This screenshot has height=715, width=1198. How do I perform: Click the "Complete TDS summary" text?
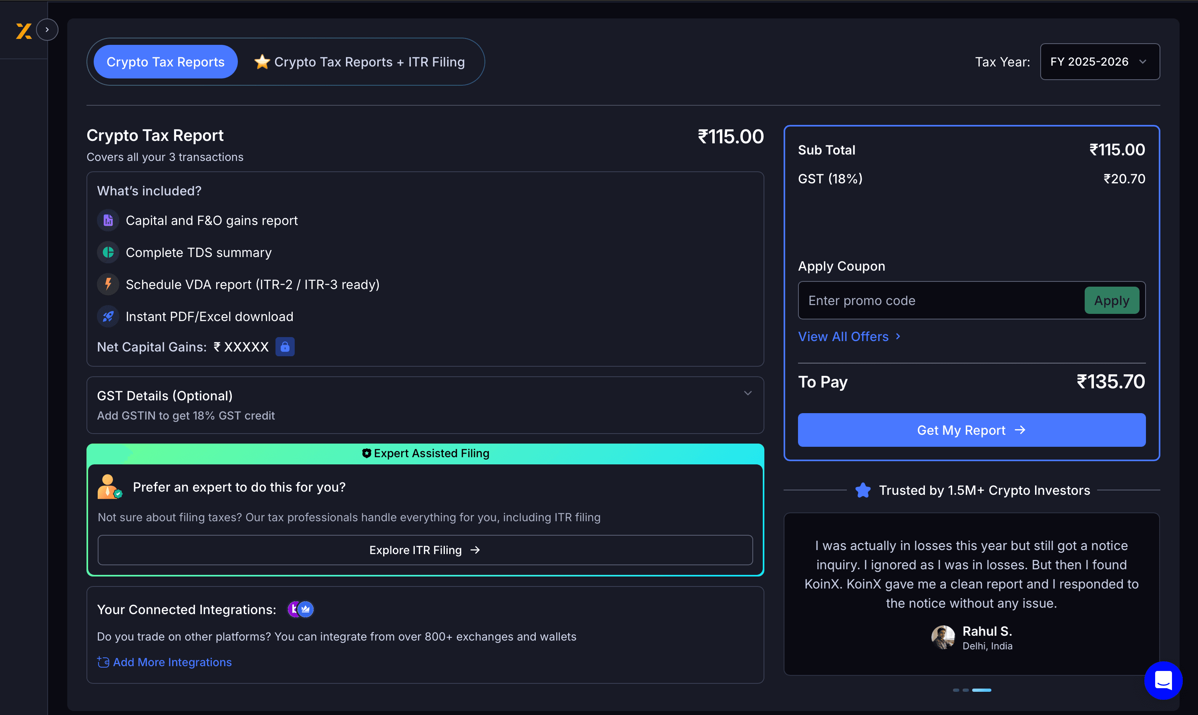point(199,253)
